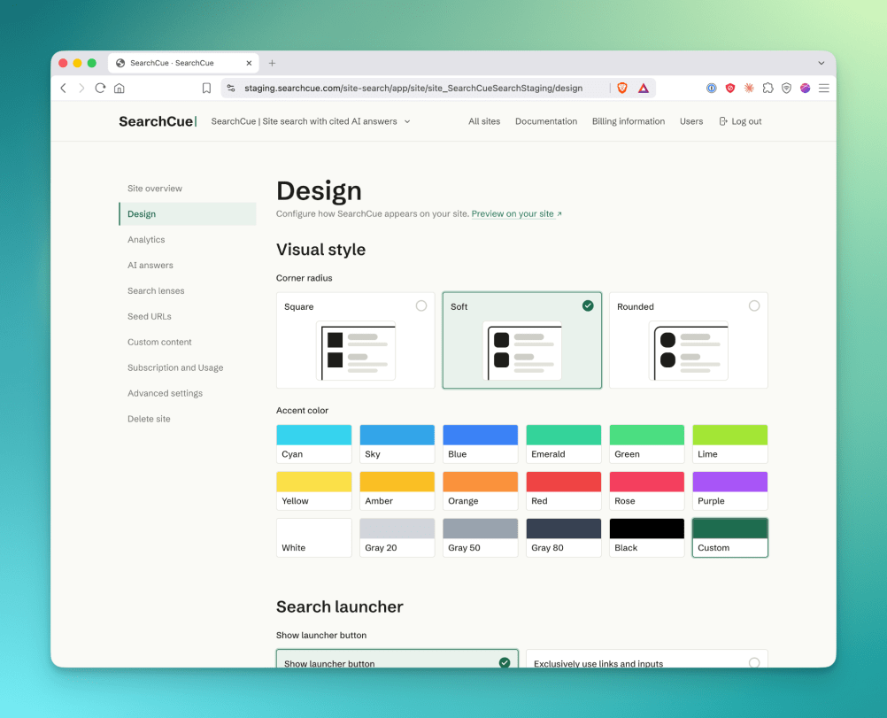Click the Brave Rewards triangle icon

point(644,89)
